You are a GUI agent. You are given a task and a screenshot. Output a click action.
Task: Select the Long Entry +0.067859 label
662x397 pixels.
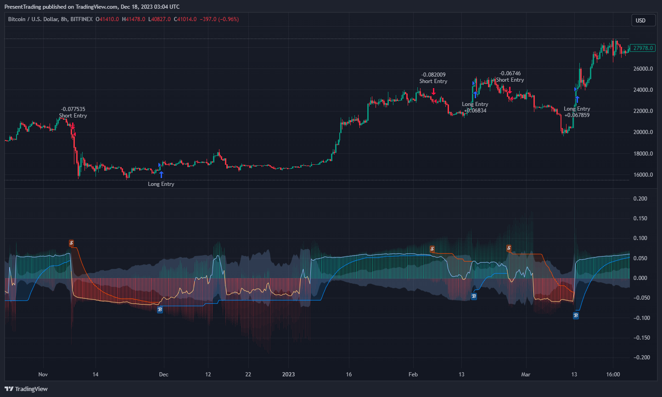click(577, 112)
